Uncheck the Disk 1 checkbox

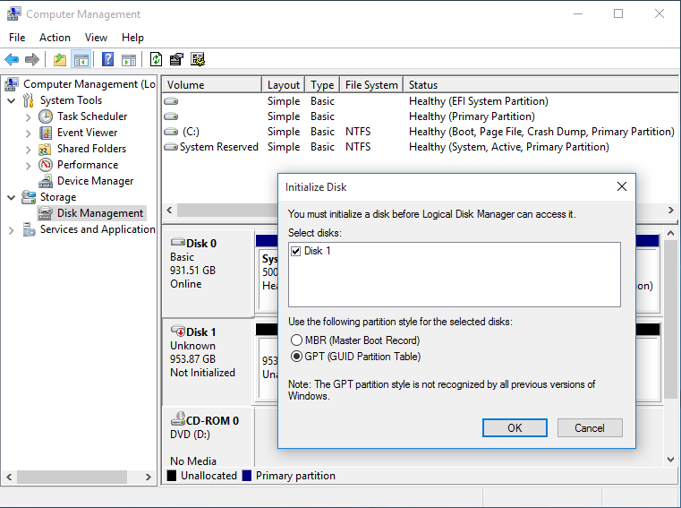coord(296,251)
